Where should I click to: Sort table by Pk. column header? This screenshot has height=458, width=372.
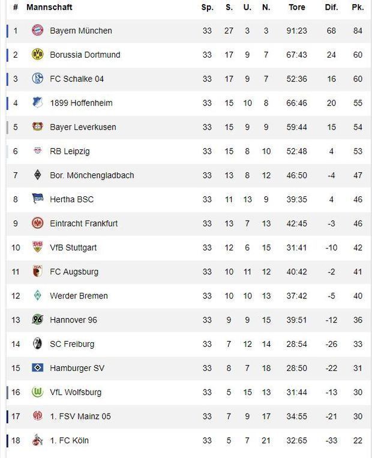pos(358,8)
